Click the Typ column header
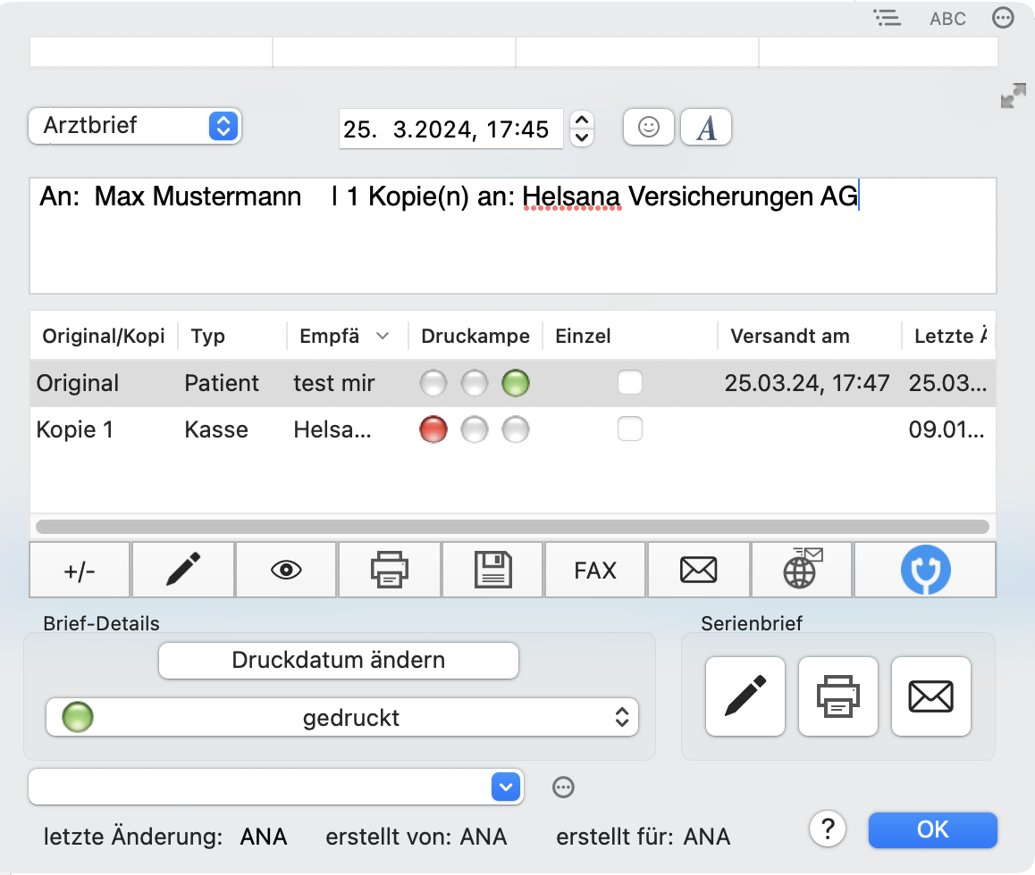The height and width of the screenshot is (875, 1035). (208, 337)
